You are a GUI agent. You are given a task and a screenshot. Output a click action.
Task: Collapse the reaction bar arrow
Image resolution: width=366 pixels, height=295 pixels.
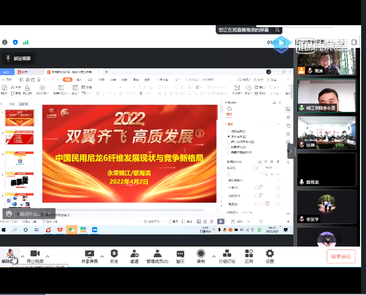click(49, 214)
